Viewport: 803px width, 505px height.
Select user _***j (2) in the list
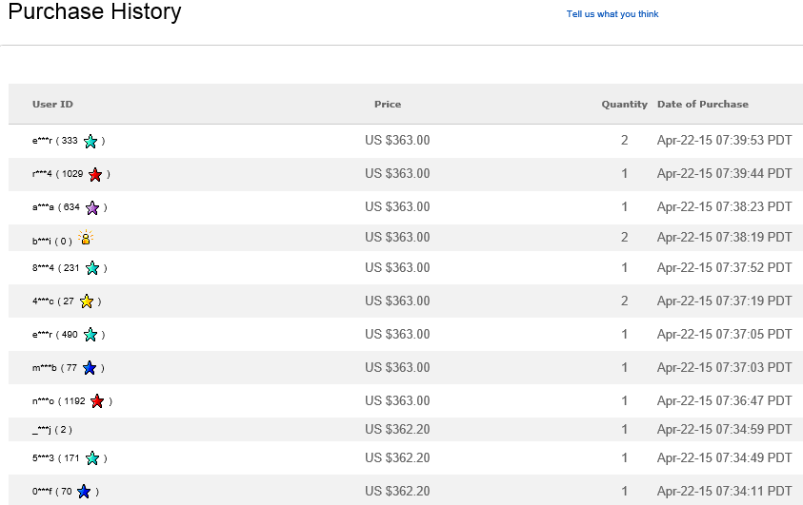pos(51,430)
